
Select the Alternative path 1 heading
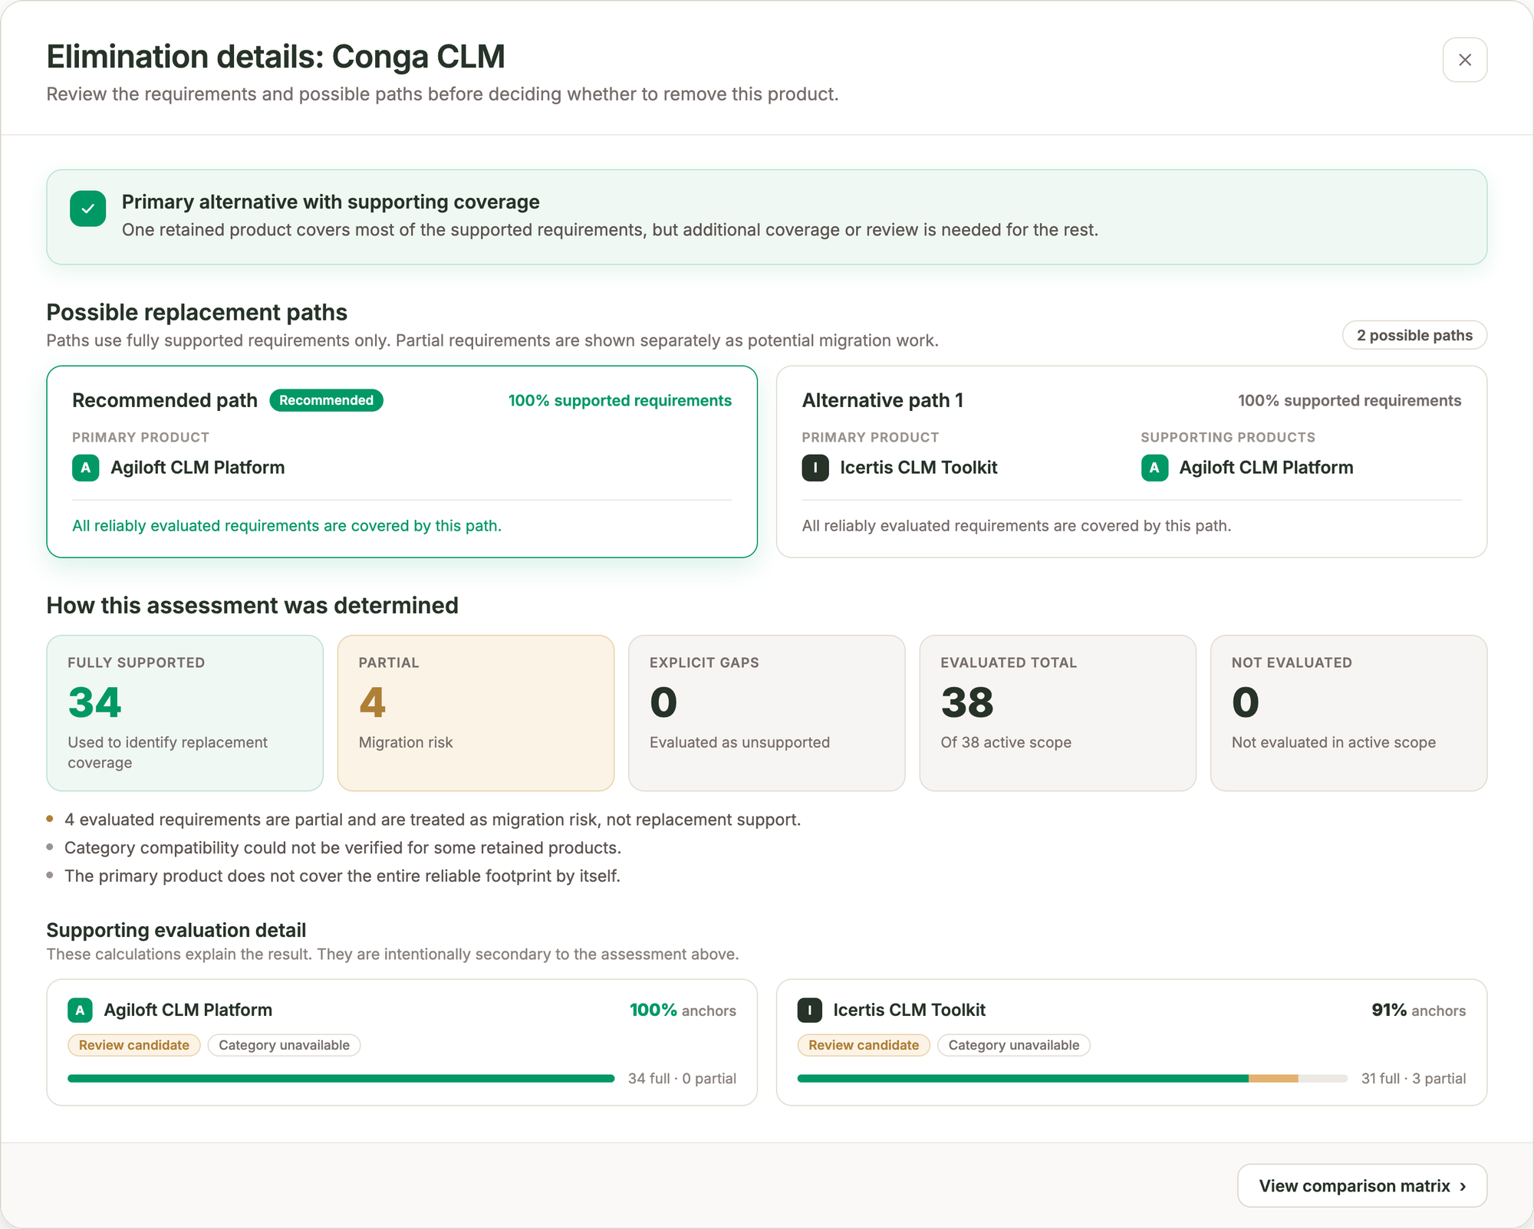882,400
